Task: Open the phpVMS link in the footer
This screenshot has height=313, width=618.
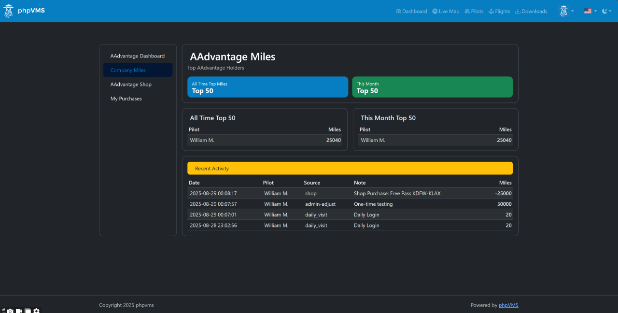Action: [x=508, y=305]
